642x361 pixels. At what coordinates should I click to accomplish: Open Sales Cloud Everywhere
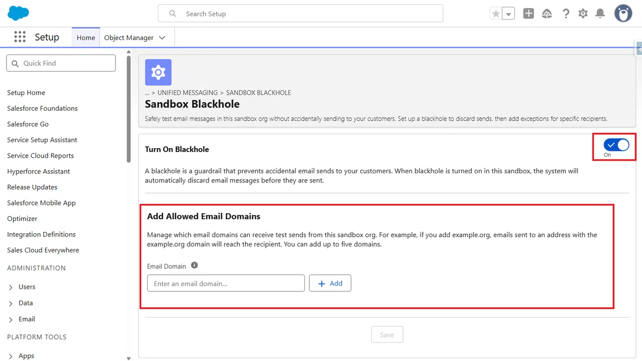click(x=43, y=250)
